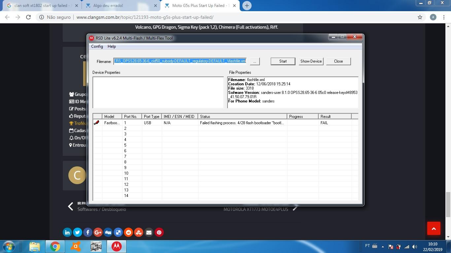451x253 pixels.
Task: Open the Chrome profile avatar
Action: tap(433, 17)
